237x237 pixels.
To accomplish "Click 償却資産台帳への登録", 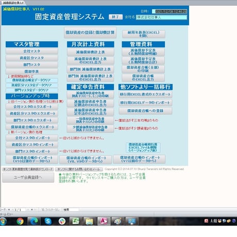I will click(145, 111).
